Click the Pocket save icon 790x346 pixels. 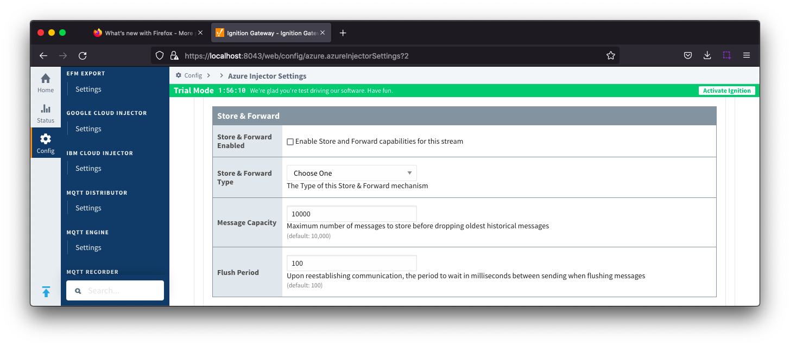(687, 55)
